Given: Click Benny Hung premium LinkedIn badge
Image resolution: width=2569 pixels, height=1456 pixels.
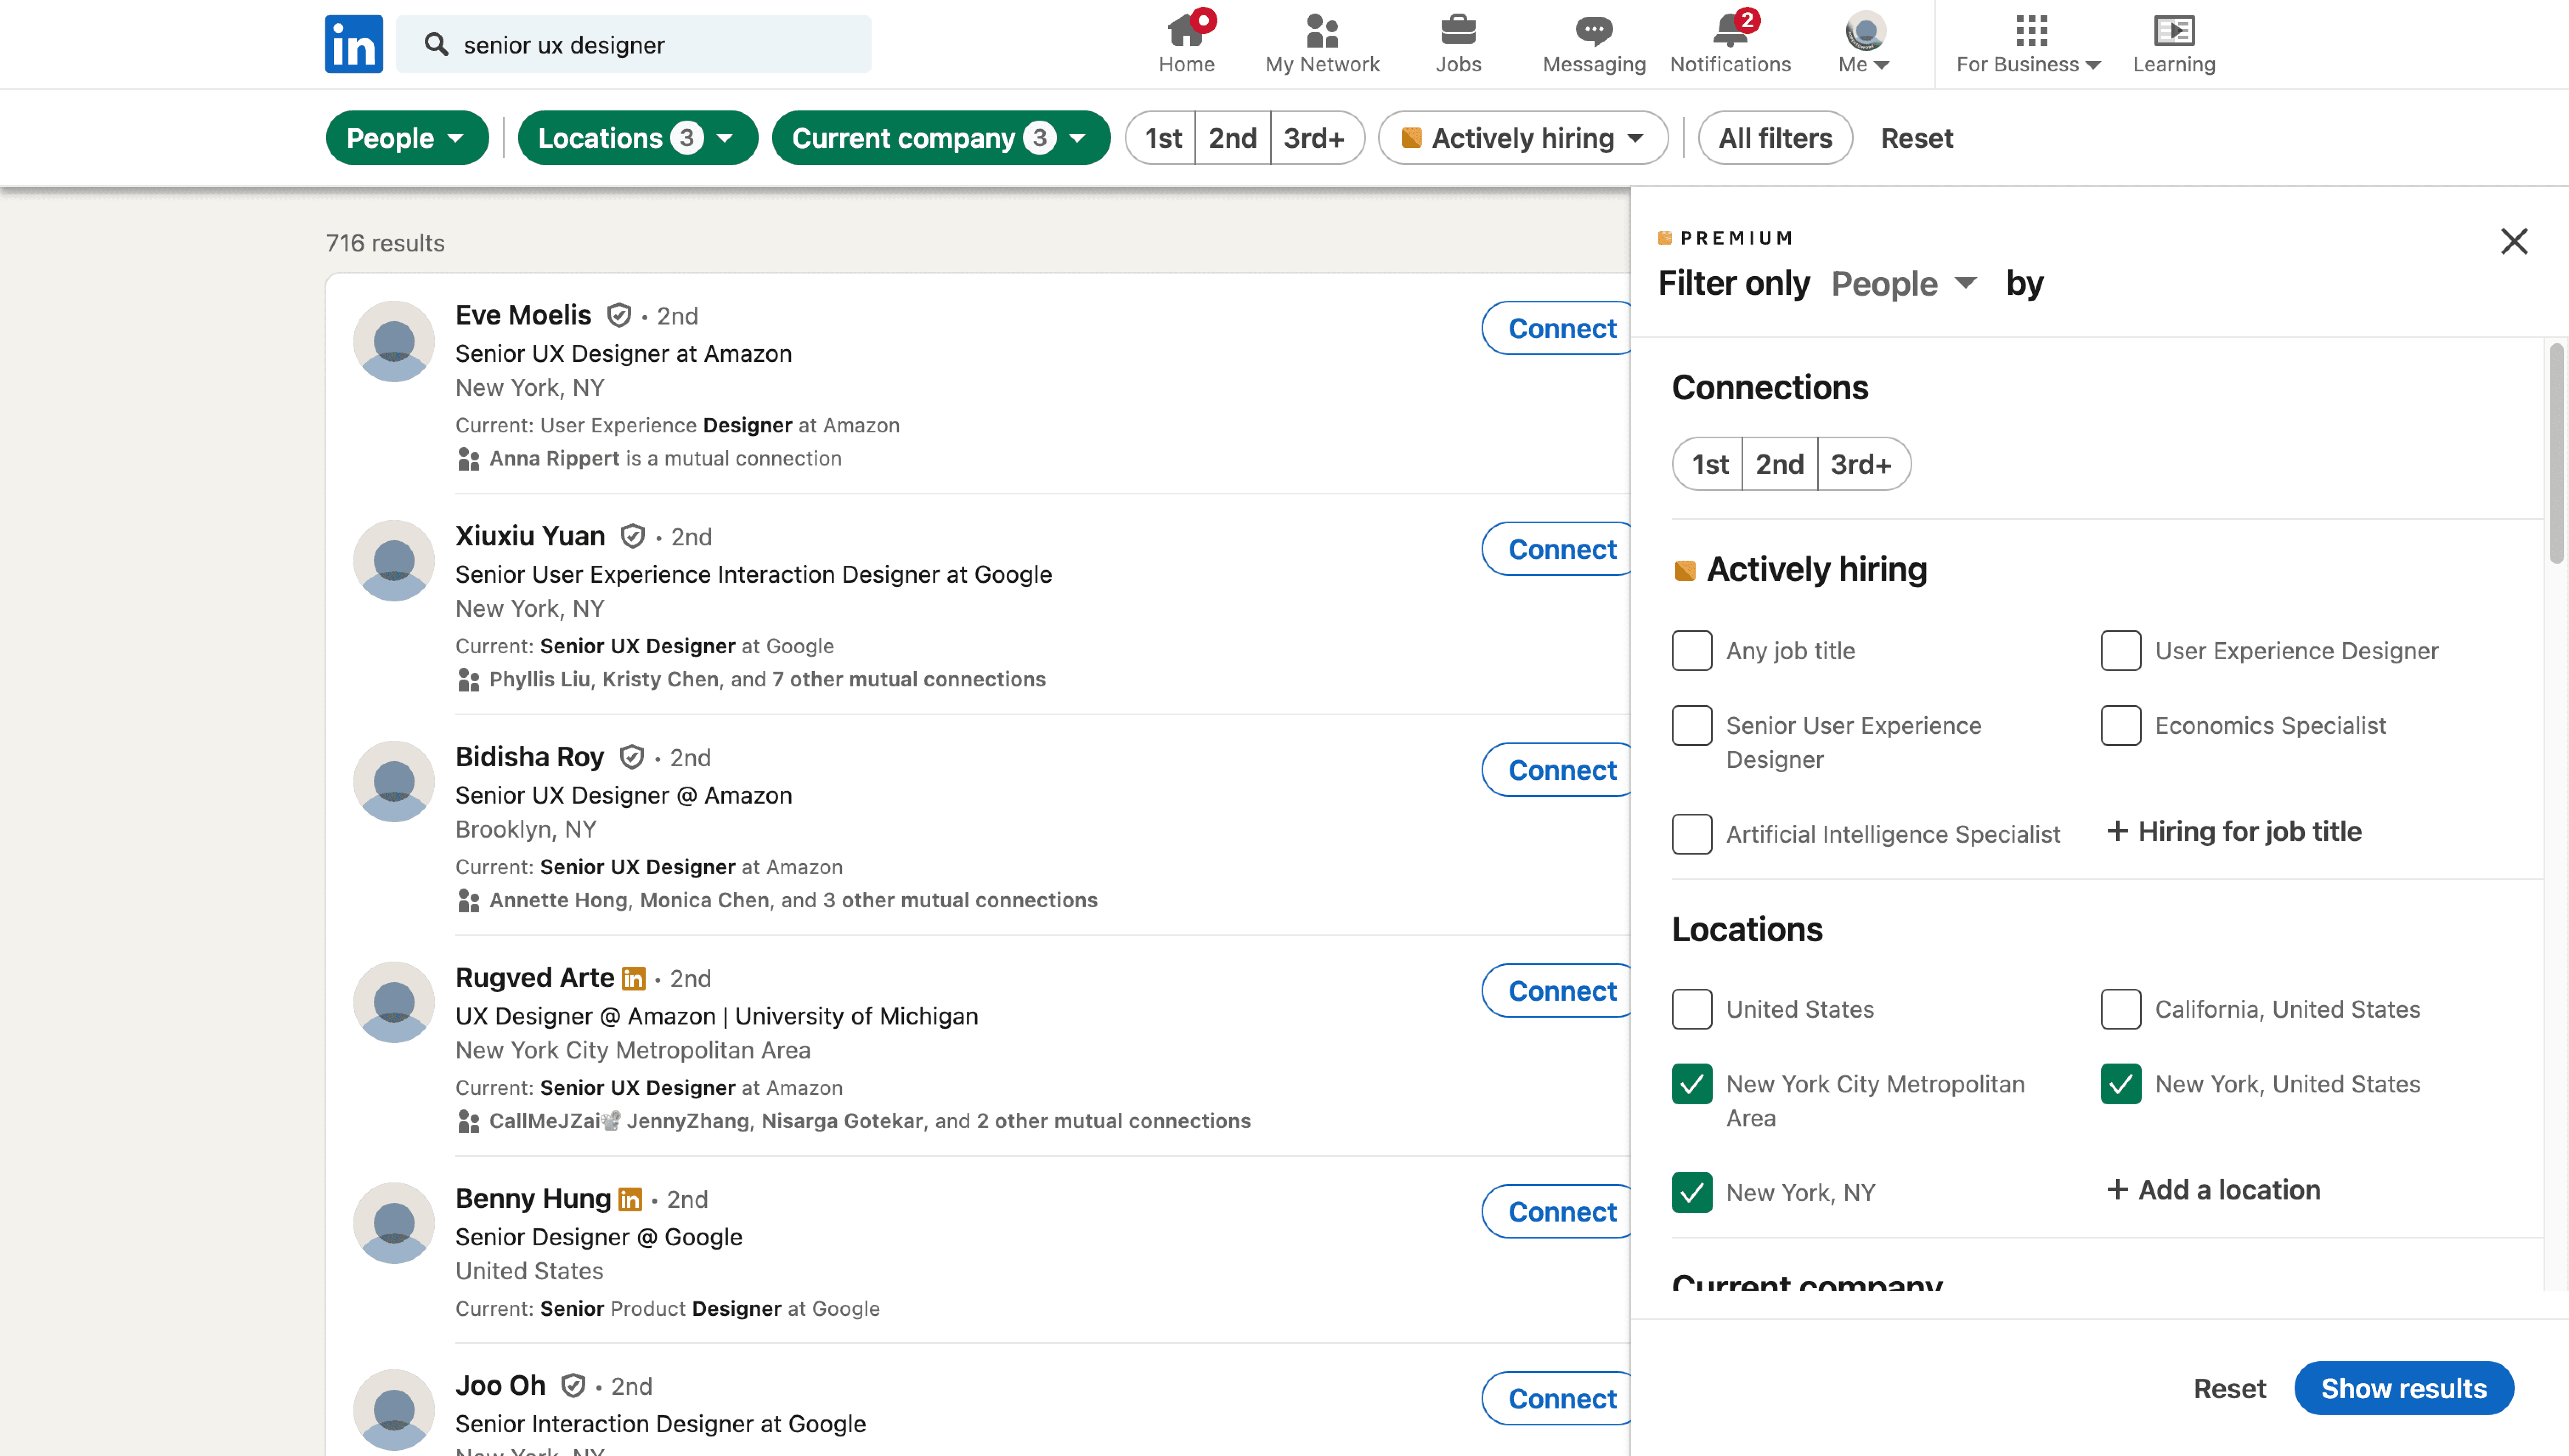Looking at the screenshot, I should 630,1200.
